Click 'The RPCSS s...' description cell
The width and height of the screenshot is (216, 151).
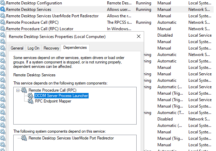coord(119,22)
